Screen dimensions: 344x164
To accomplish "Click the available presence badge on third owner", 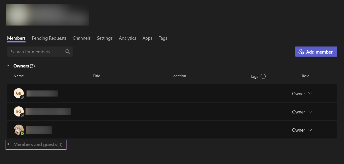I will pyautogui.click(x=22, y=133).
